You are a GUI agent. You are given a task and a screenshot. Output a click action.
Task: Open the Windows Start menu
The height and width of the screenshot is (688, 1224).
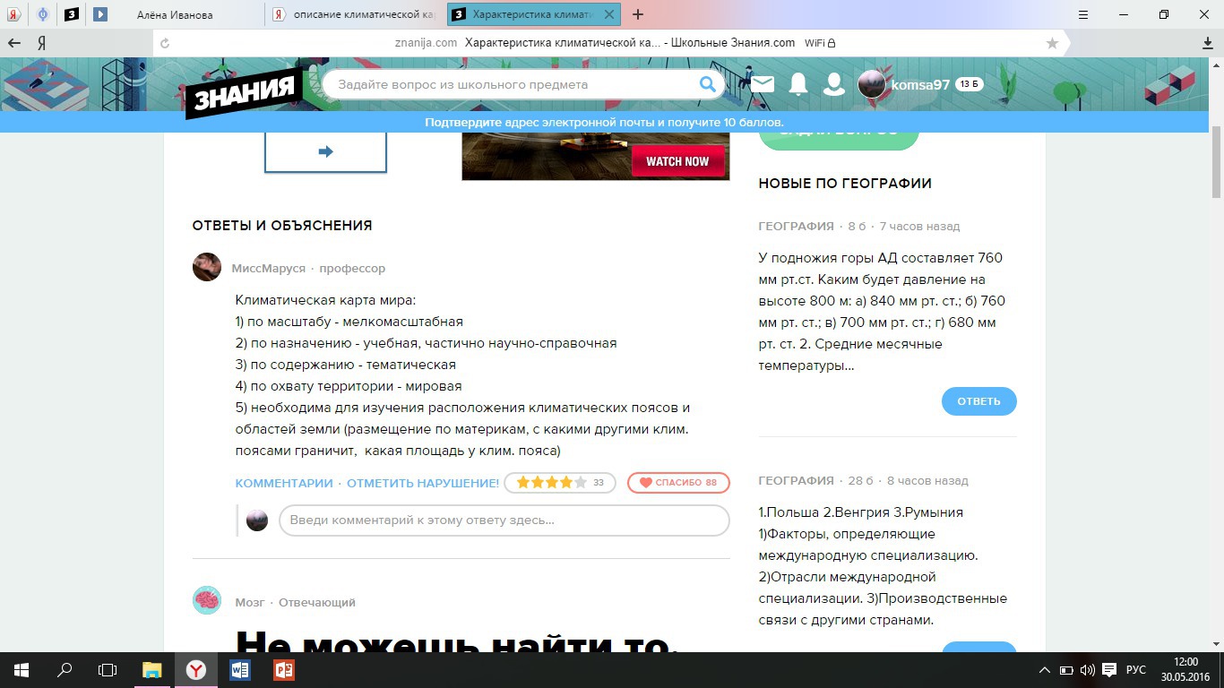[x=21, y=670]
